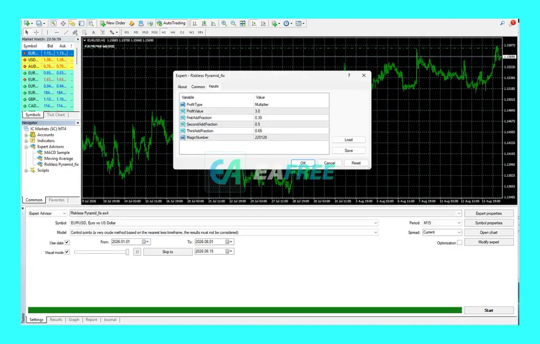540x344 pixels.
Task: Open the New Chart toolbar icon
Action: (x=27, y=23)
